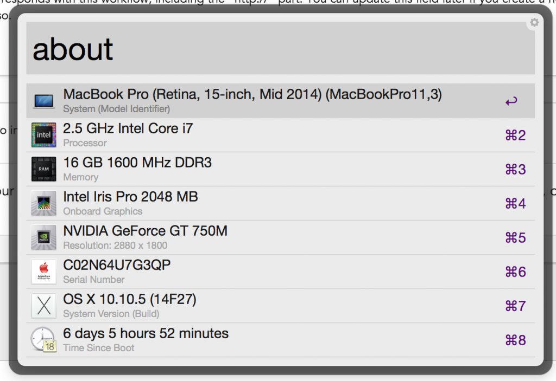The image size is (556, 381).
Task: Click the clock Time Since Boot icon
Action: pos(43,340)
